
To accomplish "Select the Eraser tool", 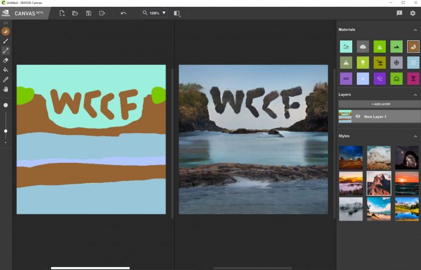I will [x=6, y=60].
